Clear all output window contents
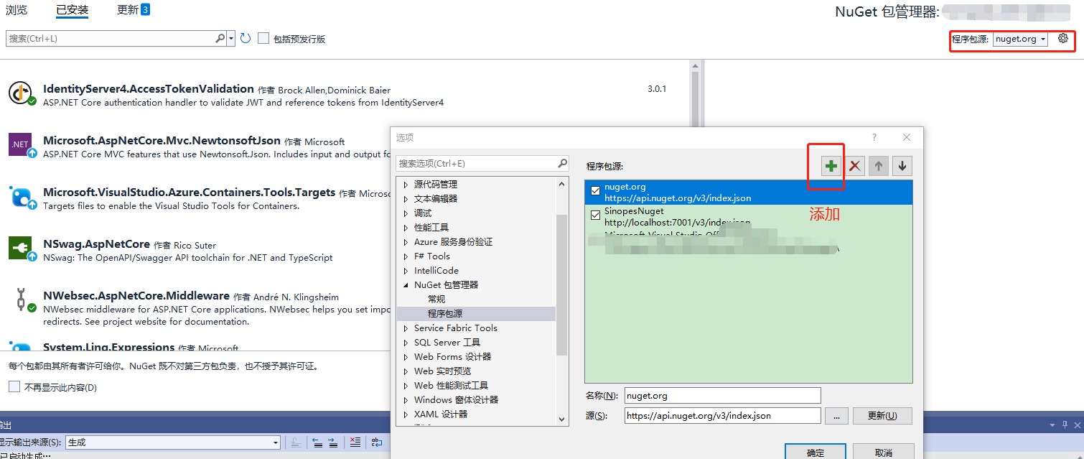 pyautogui.click(x=355, y=442)
